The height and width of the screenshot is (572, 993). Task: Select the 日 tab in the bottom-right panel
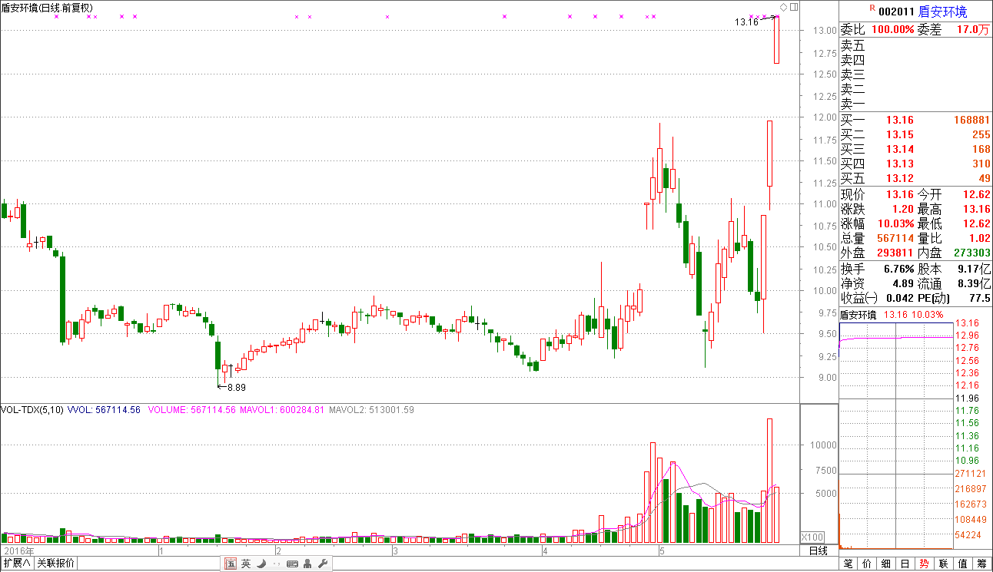pos(906,564)
